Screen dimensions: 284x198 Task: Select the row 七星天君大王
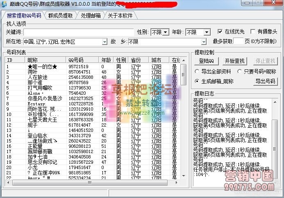coord(93,120)
